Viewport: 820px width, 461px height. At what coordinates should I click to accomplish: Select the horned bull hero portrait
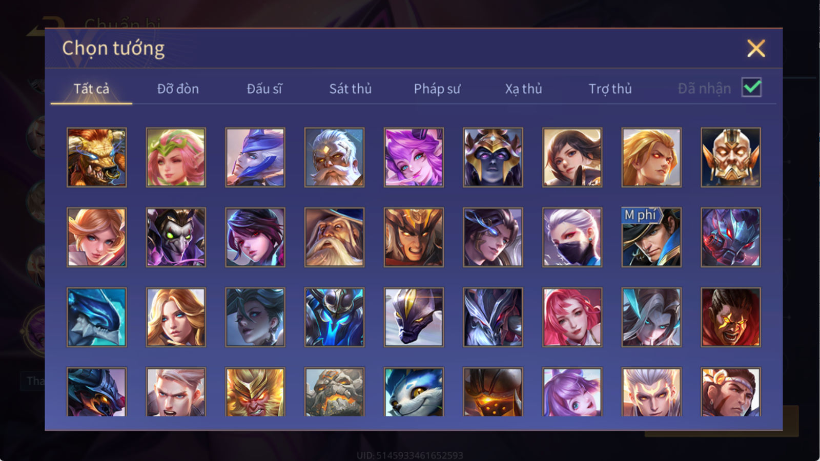96,157
